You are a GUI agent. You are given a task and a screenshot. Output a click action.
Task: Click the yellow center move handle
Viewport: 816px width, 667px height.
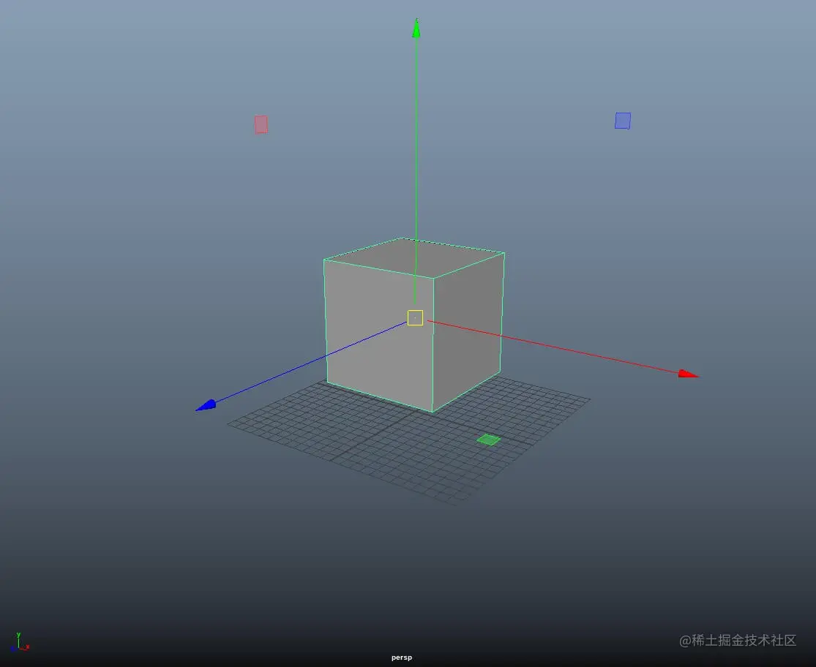click(415, 317)
